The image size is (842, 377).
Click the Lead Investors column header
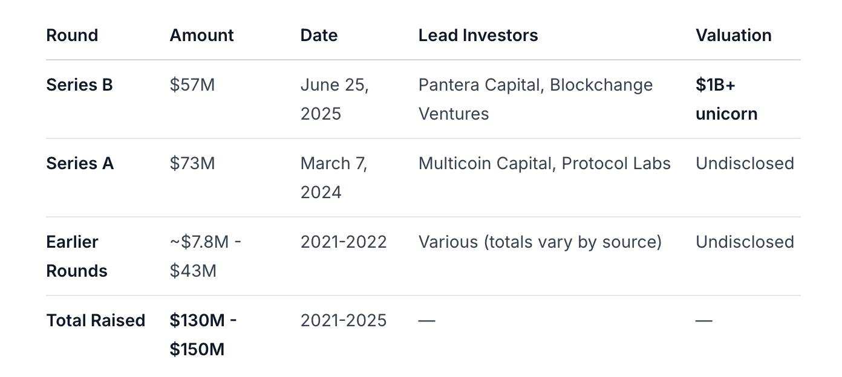pyautogui.click(x=478, y=36)
